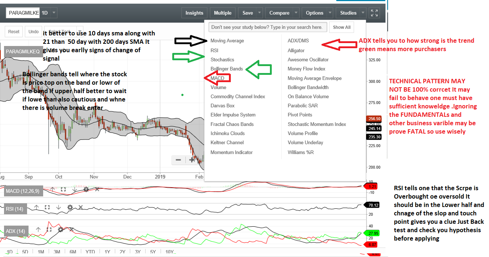
Task: Toggle full screen chart mode
Action: [x=374, y=13]
